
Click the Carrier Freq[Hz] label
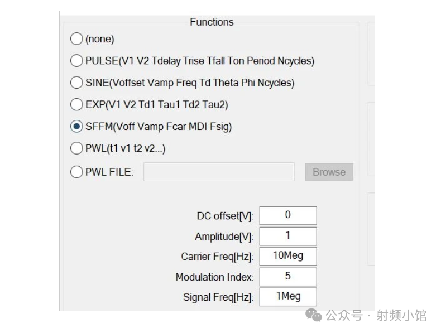click(x=217, y=257)
